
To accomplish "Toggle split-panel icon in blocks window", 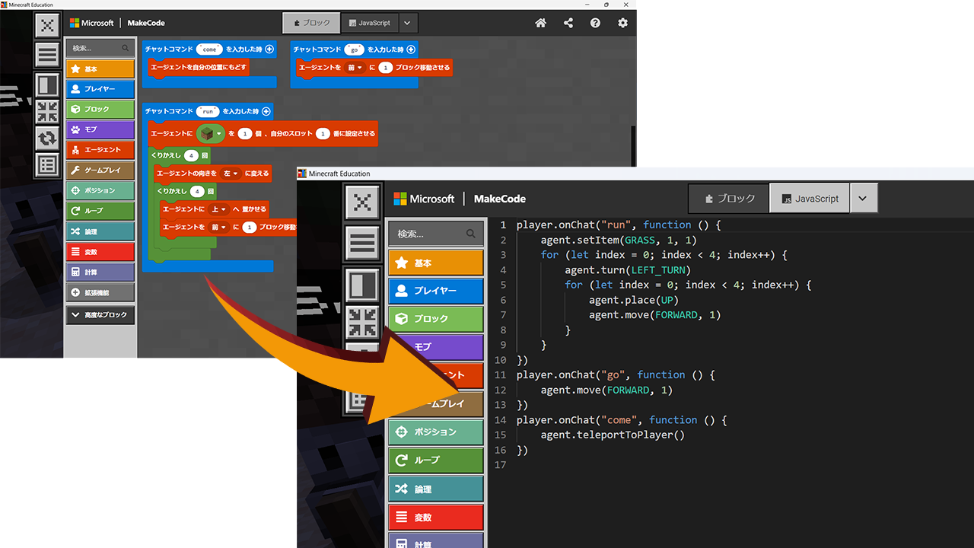I will [x=47, y=84].
